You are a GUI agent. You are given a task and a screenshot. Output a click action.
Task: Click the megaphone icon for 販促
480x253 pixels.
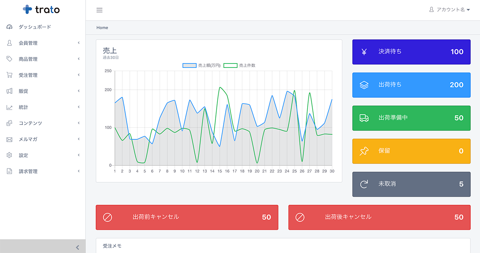(10, 91)
